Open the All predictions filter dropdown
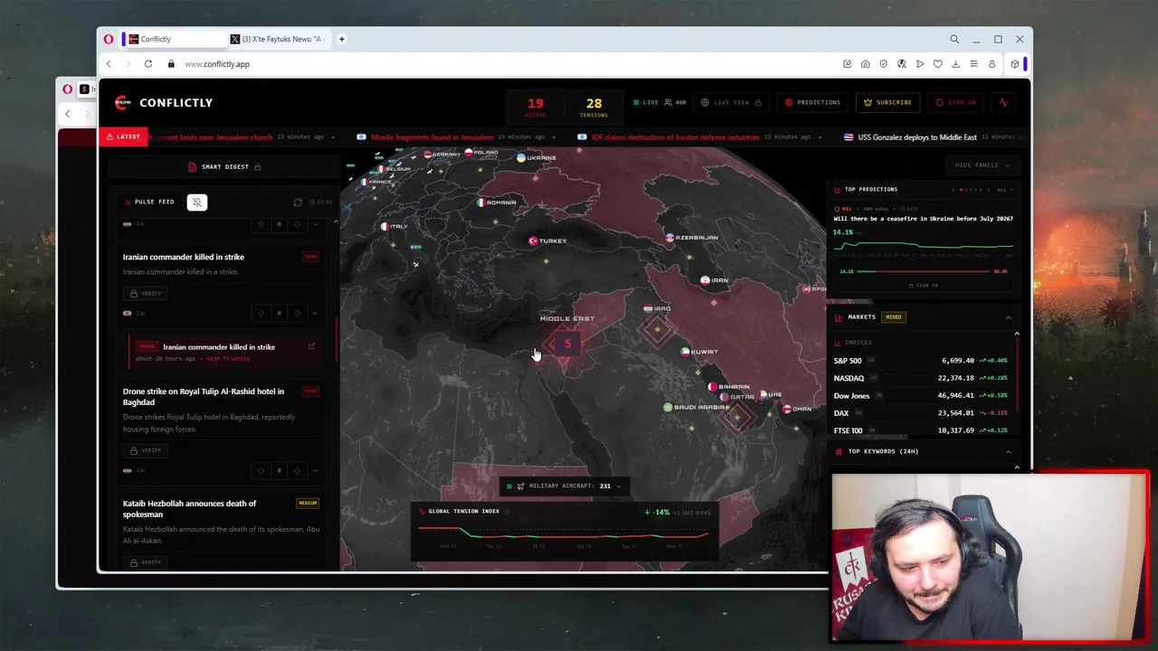 coord(1004,190)
